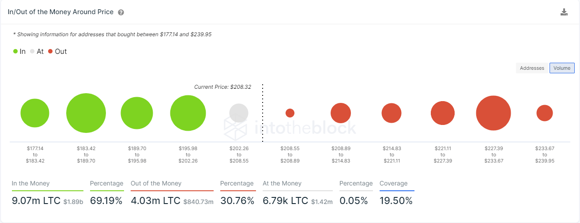Screen dimensions: 580x223
Task: Click the green bubble for $183.42 to $189.70
Action: 86,113
